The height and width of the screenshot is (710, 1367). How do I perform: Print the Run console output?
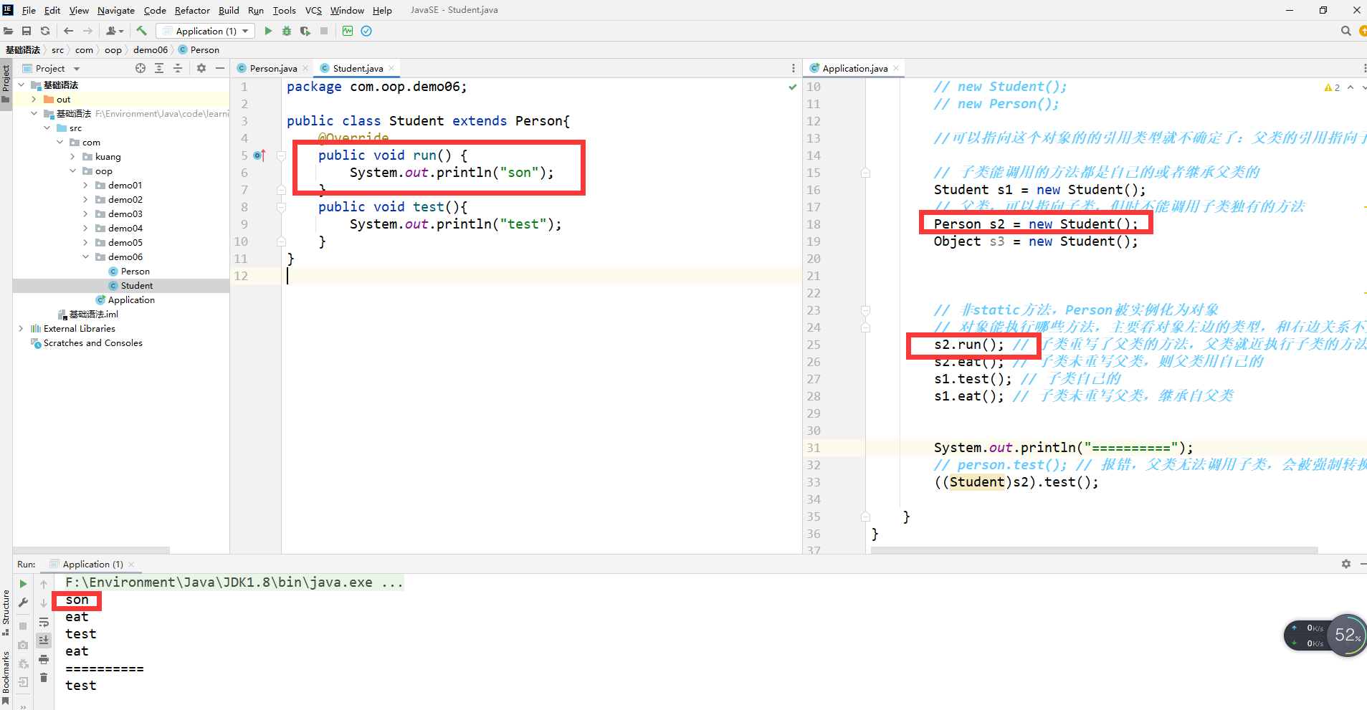[x=44, y=659]
